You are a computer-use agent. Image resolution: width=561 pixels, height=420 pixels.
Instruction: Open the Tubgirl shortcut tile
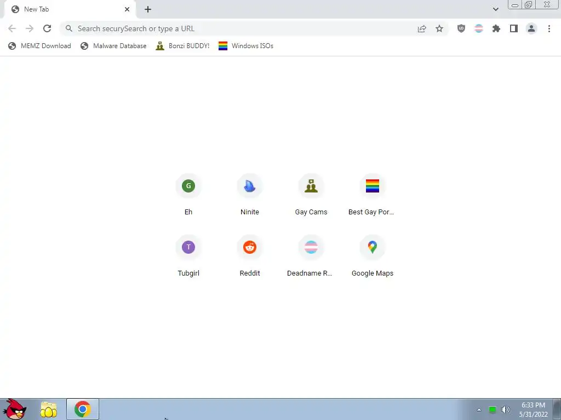(188, 256)
